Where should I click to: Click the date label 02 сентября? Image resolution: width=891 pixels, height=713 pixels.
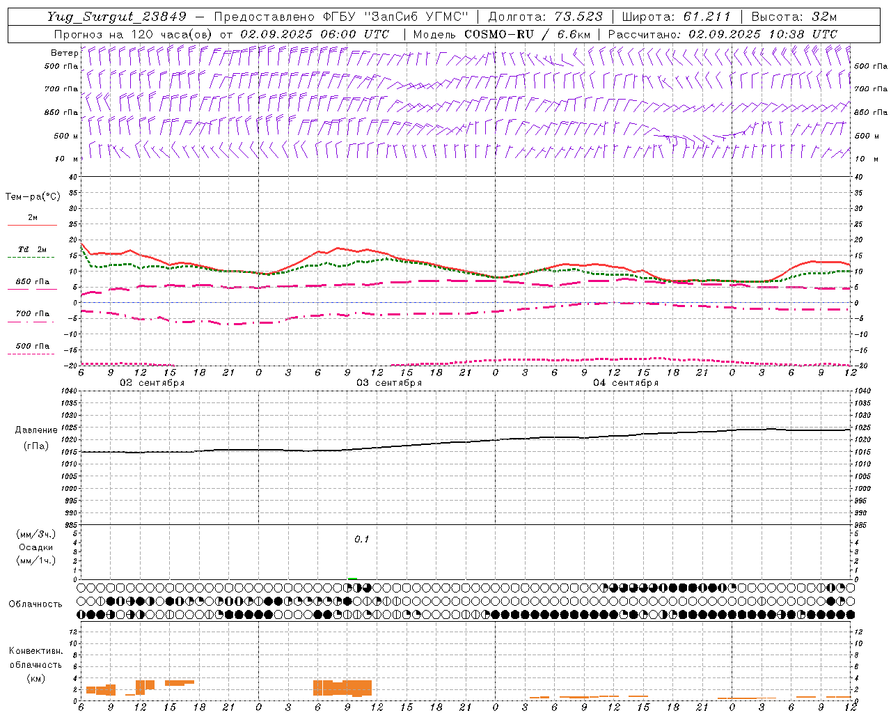152,383
